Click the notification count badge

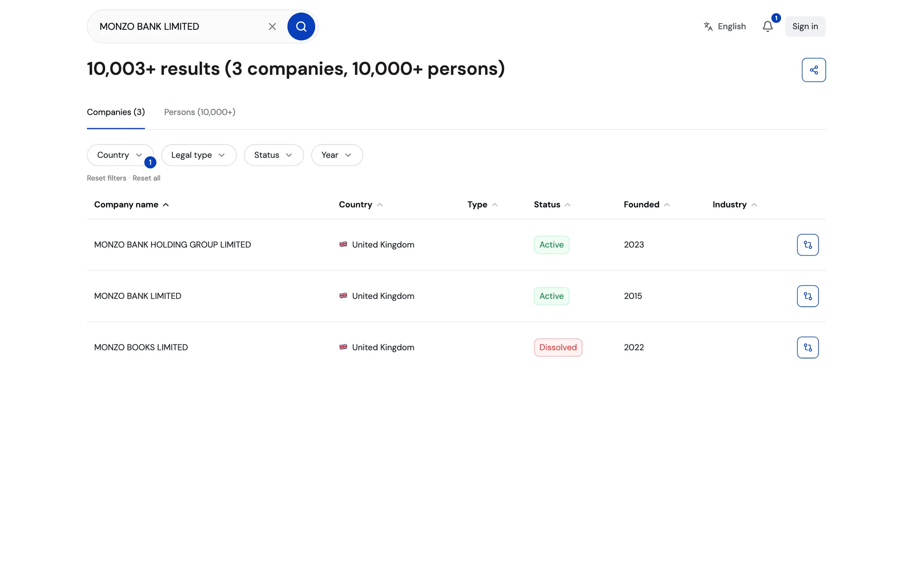[776, 18]
